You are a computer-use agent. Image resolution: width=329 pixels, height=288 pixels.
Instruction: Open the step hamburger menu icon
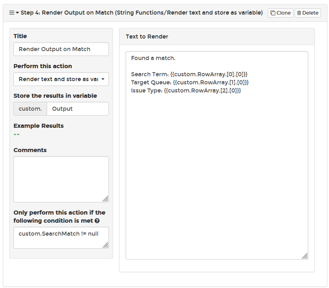(12, 13)
